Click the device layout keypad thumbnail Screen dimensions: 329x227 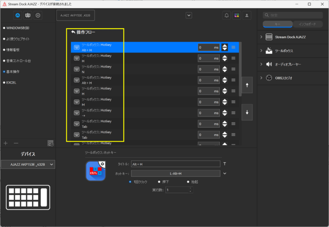pyautogui.click(x=28, y=197)
